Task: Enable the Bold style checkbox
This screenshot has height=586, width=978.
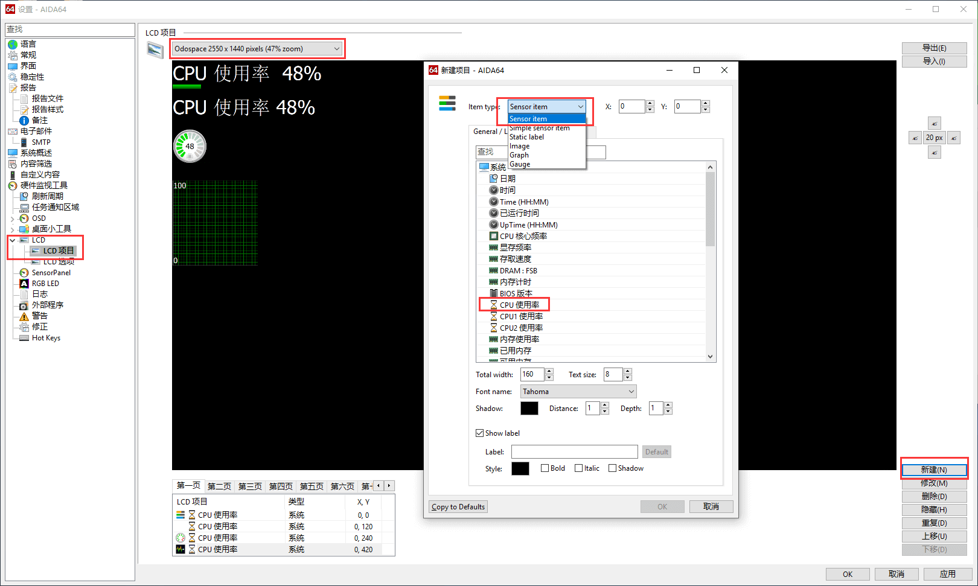Action: 545,468
